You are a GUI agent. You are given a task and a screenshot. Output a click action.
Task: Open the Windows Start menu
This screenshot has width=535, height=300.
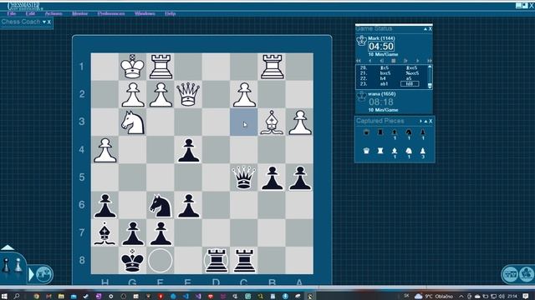pyautogui.click(x=5, y=297)
